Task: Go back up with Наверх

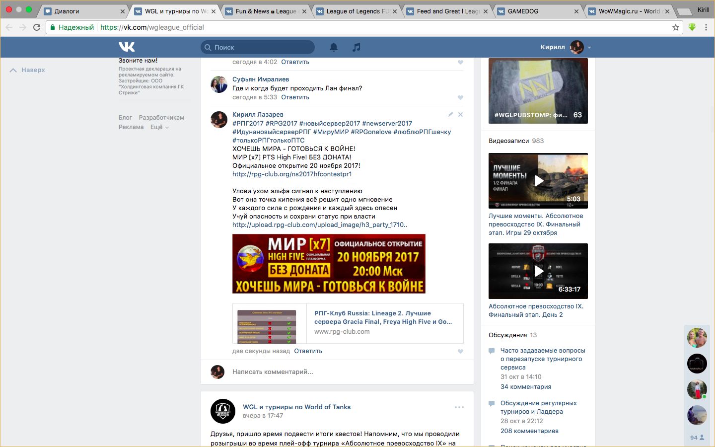Action: [x=27, y=70]
